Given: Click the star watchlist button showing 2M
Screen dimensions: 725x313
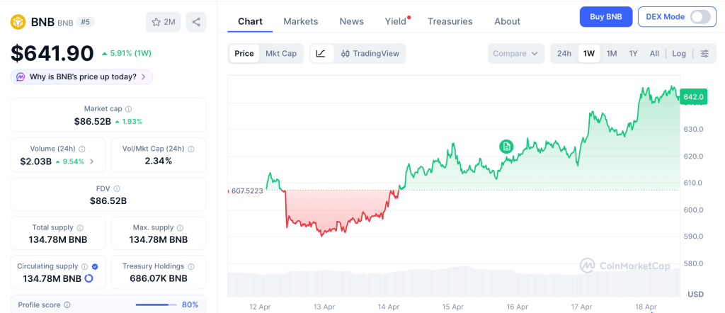Looking at the screenshot, I should (x=163, y=22).
